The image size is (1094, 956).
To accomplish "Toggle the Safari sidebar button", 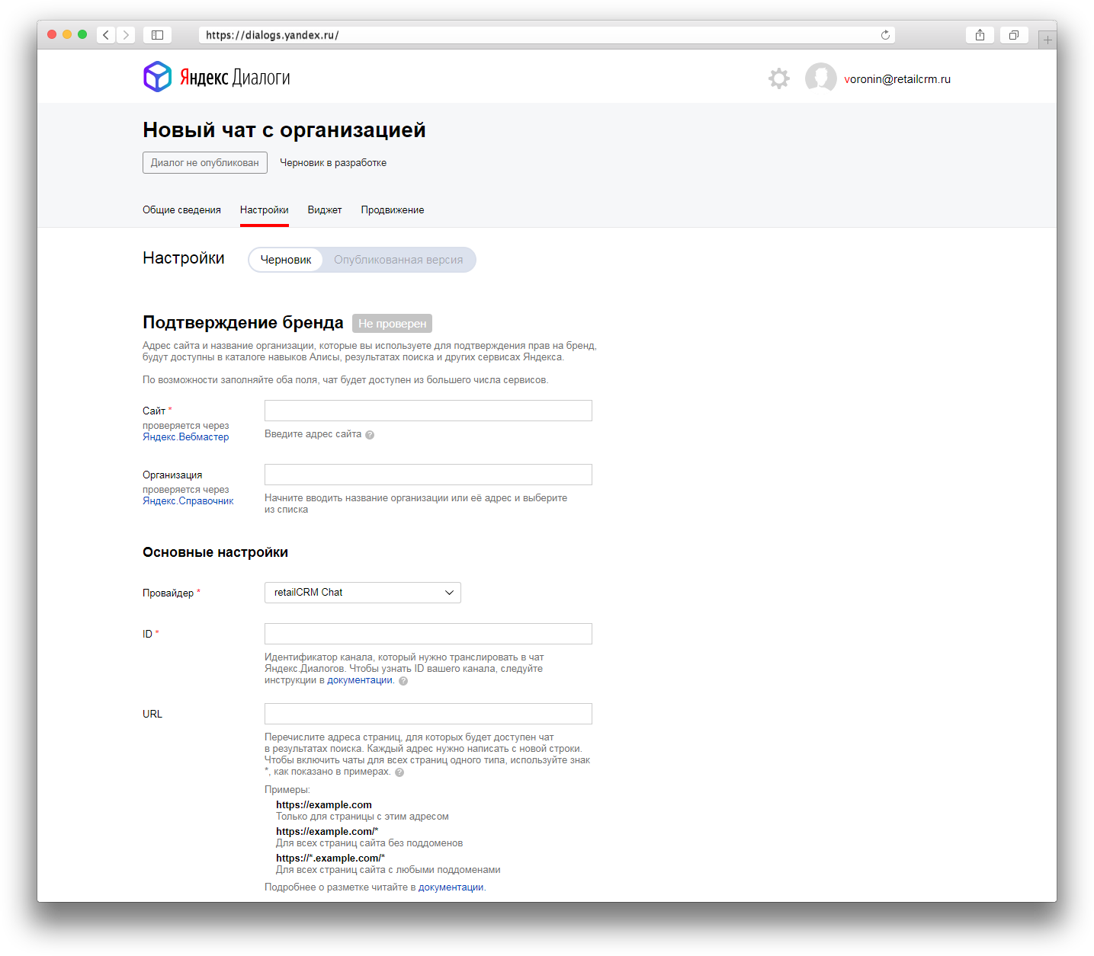I will pos(157,35).
